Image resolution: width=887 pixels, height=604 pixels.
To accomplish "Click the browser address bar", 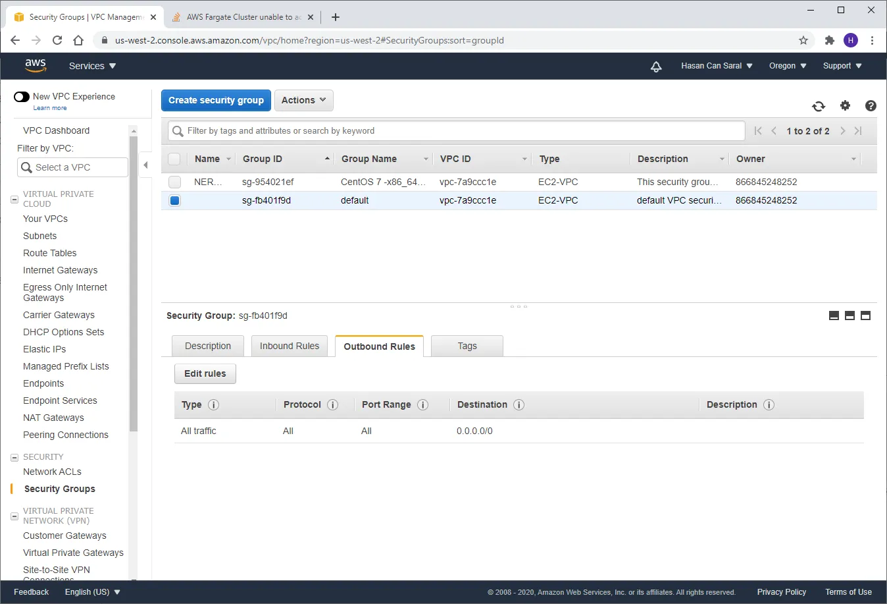I will coord(454,40).
